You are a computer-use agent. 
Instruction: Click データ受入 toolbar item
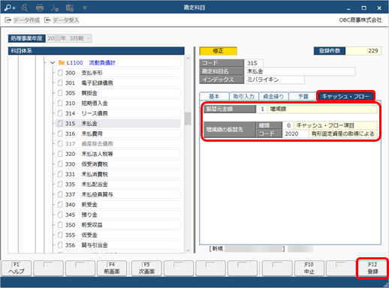pos(62,20)
